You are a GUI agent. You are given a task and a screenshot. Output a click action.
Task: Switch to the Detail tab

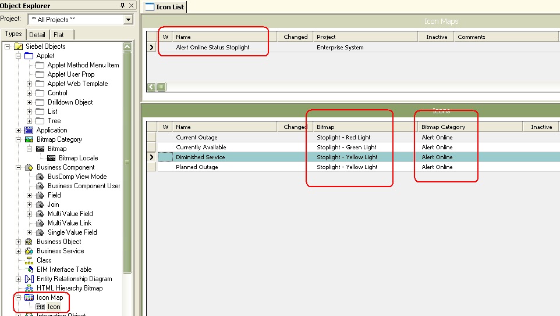(37, 34)
